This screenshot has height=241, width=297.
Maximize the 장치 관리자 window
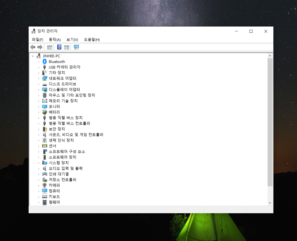(x=251, y=31)
